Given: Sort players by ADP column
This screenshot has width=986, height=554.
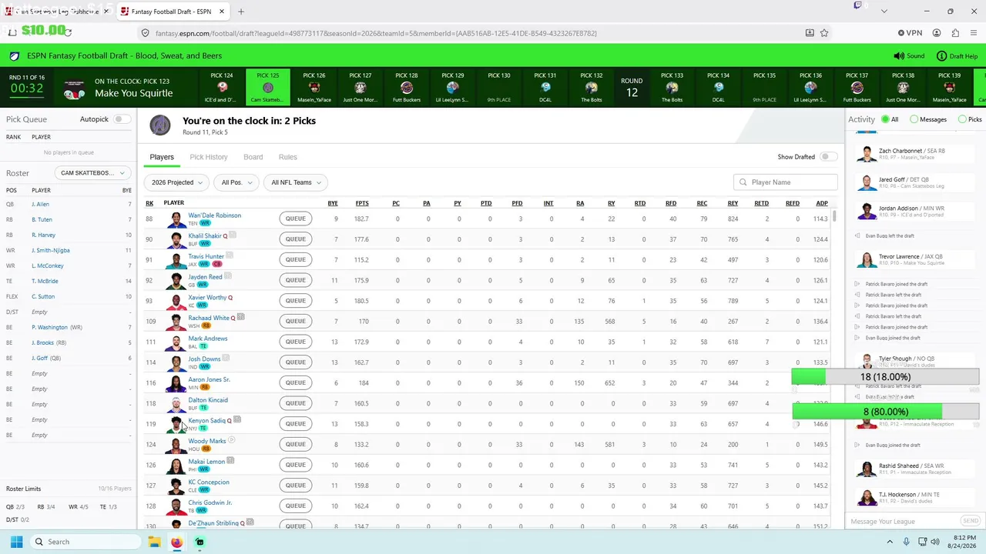Looking at the screenshot, I should point(822,203).
